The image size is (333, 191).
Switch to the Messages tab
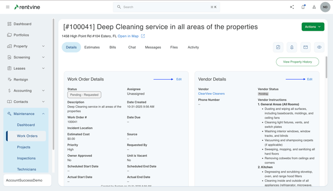(x=153, y=47)
